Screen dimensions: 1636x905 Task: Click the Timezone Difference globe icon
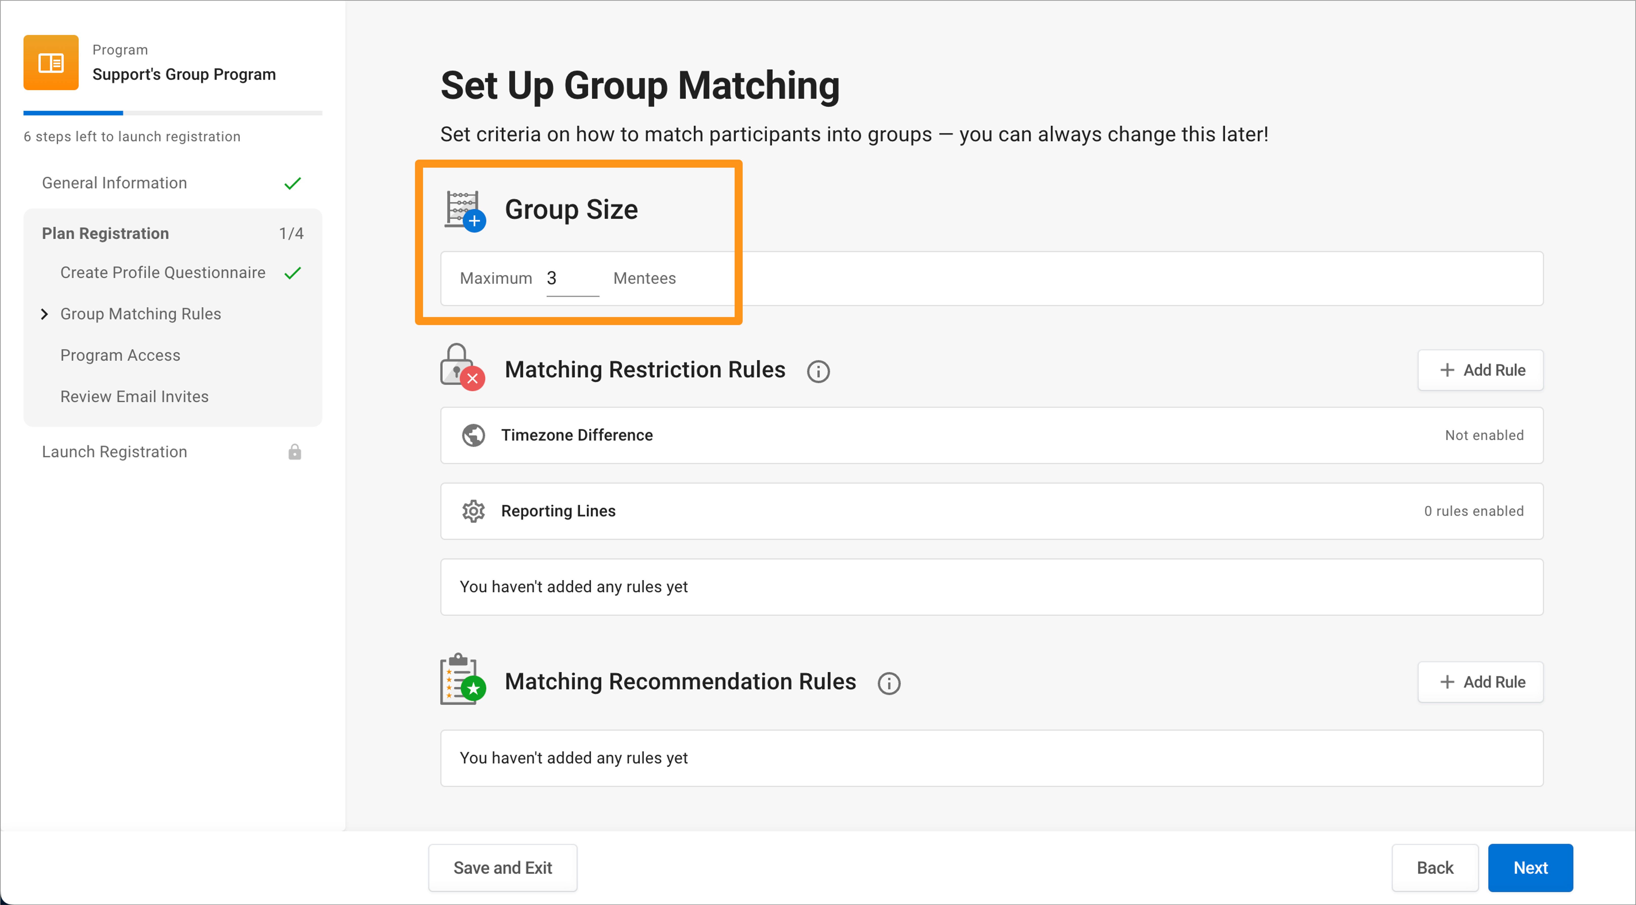(473, 435)
